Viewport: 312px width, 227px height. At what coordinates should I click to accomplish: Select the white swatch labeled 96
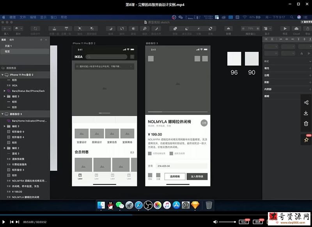[x=234, y=59]
